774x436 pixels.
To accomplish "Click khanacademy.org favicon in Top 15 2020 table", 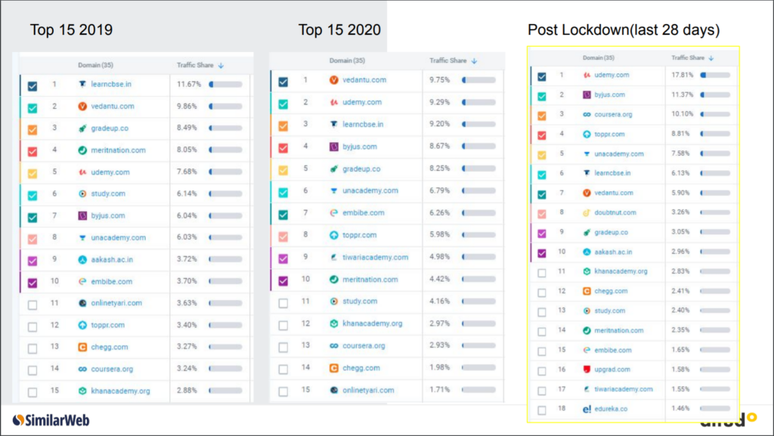I will (334, 323).
